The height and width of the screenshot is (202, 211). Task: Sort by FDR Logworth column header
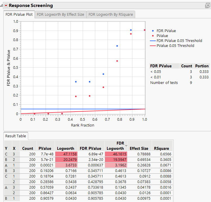(x=116, y=146)
